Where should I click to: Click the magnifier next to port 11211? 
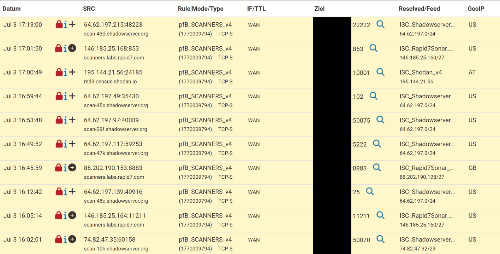(x=380, y=215)
